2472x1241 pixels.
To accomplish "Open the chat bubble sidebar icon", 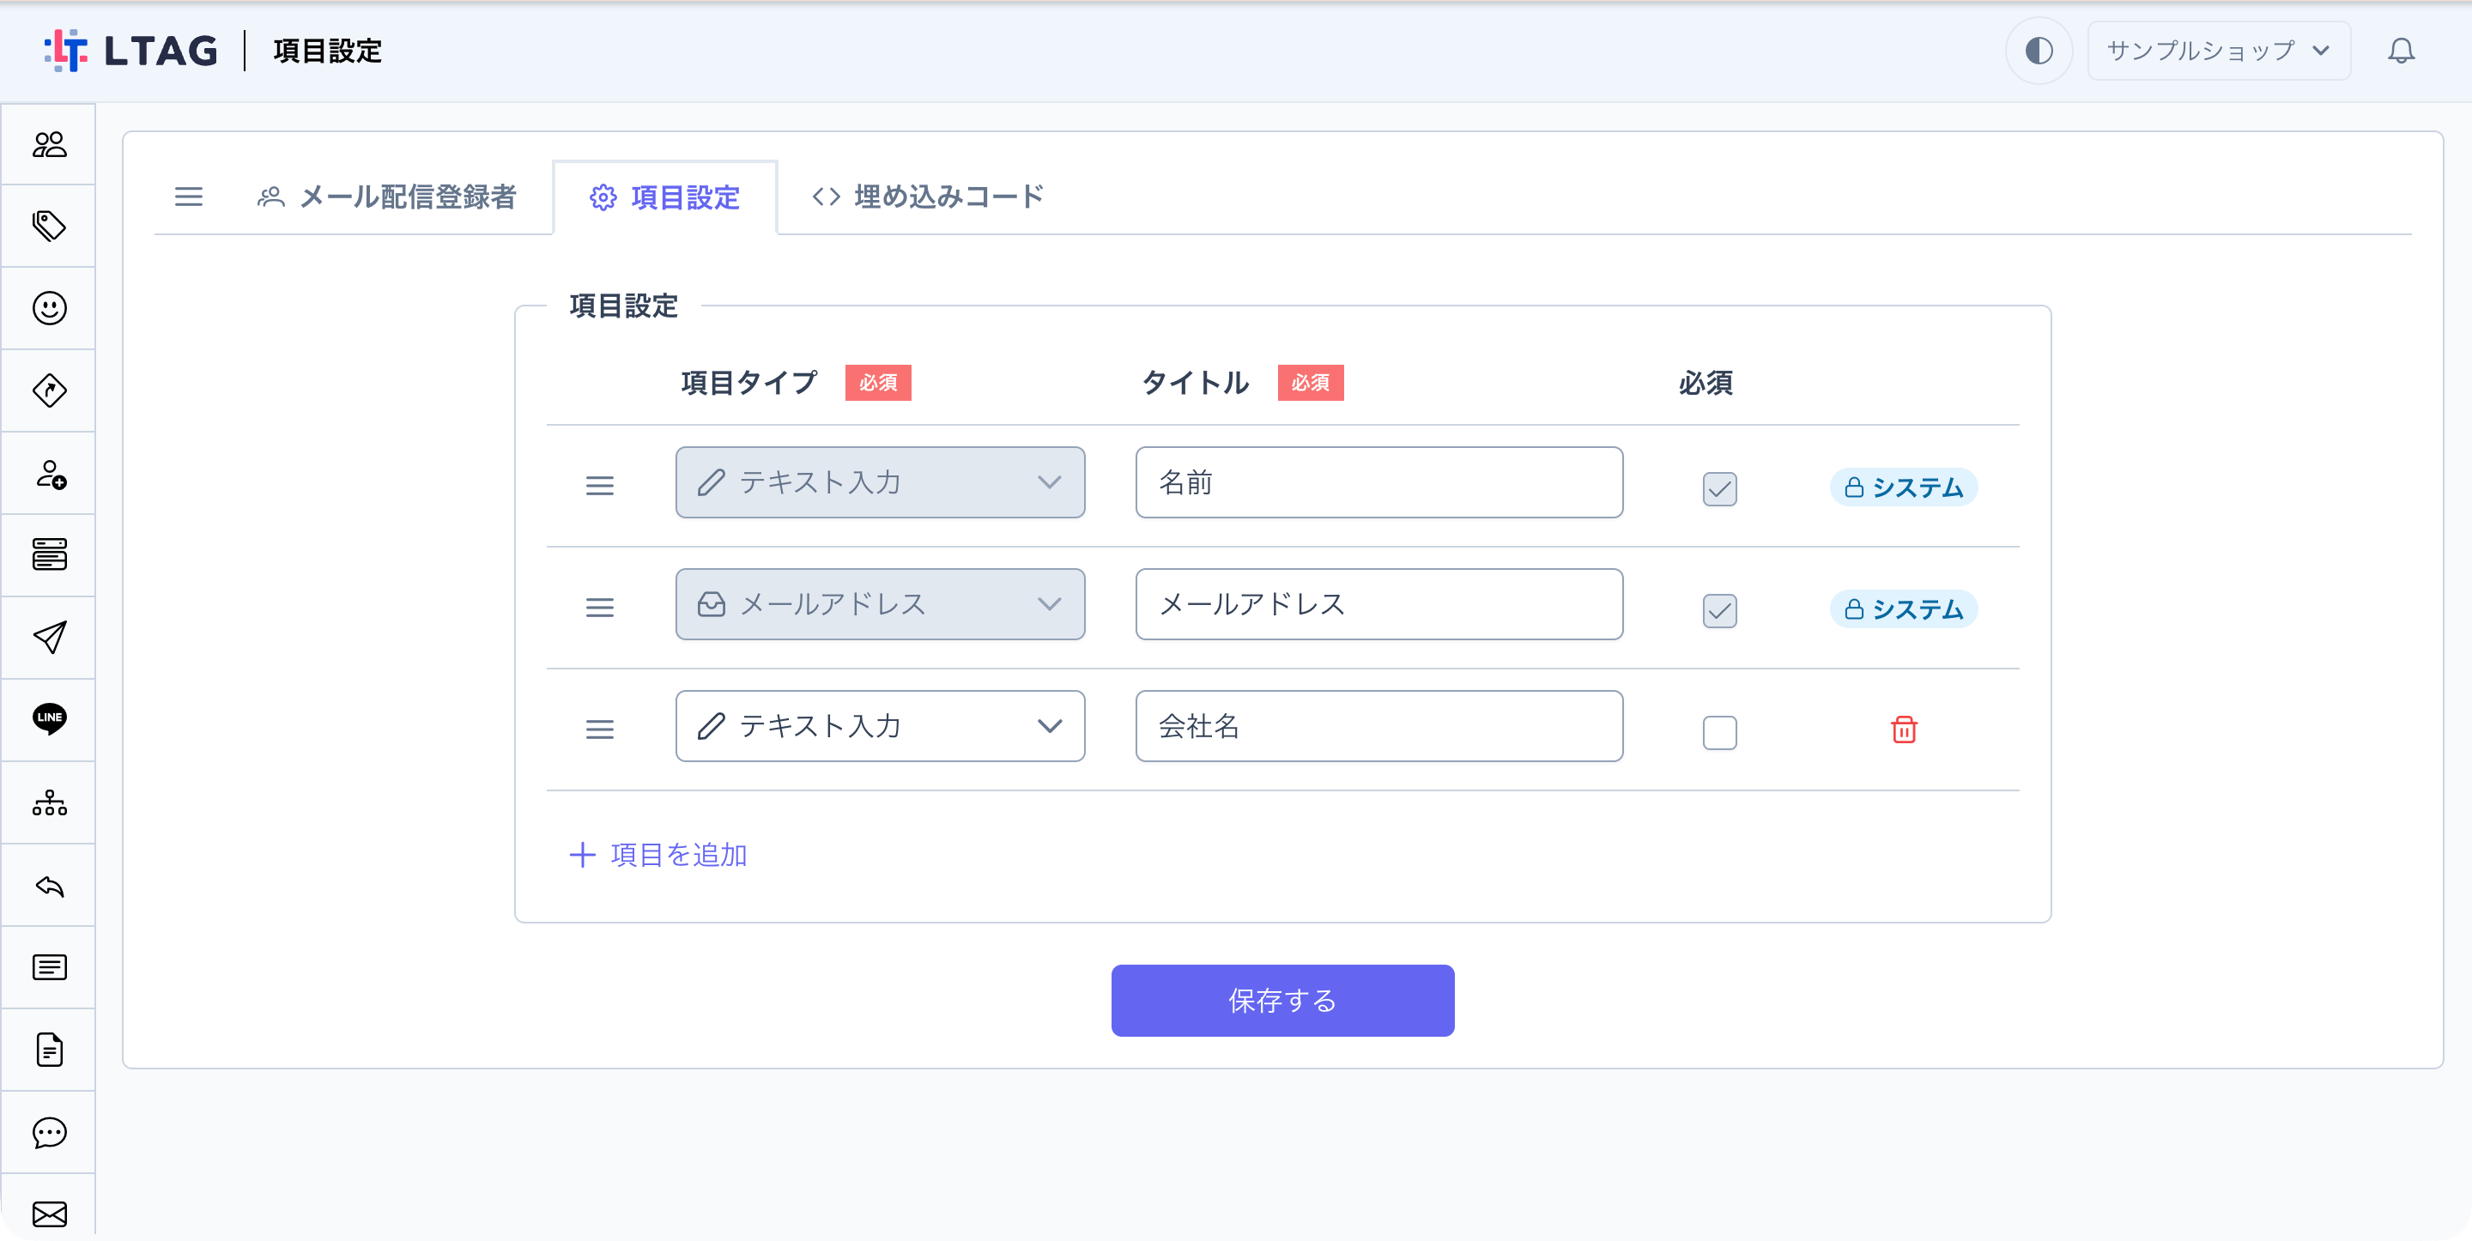I will (x=49, y=1133).
